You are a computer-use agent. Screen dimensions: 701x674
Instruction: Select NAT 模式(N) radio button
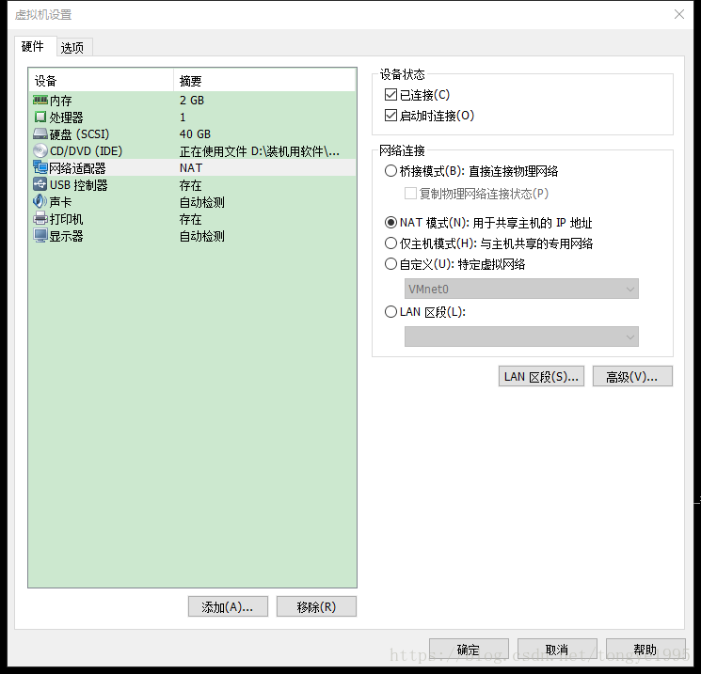pyautogui.click(x=390, y=223)
